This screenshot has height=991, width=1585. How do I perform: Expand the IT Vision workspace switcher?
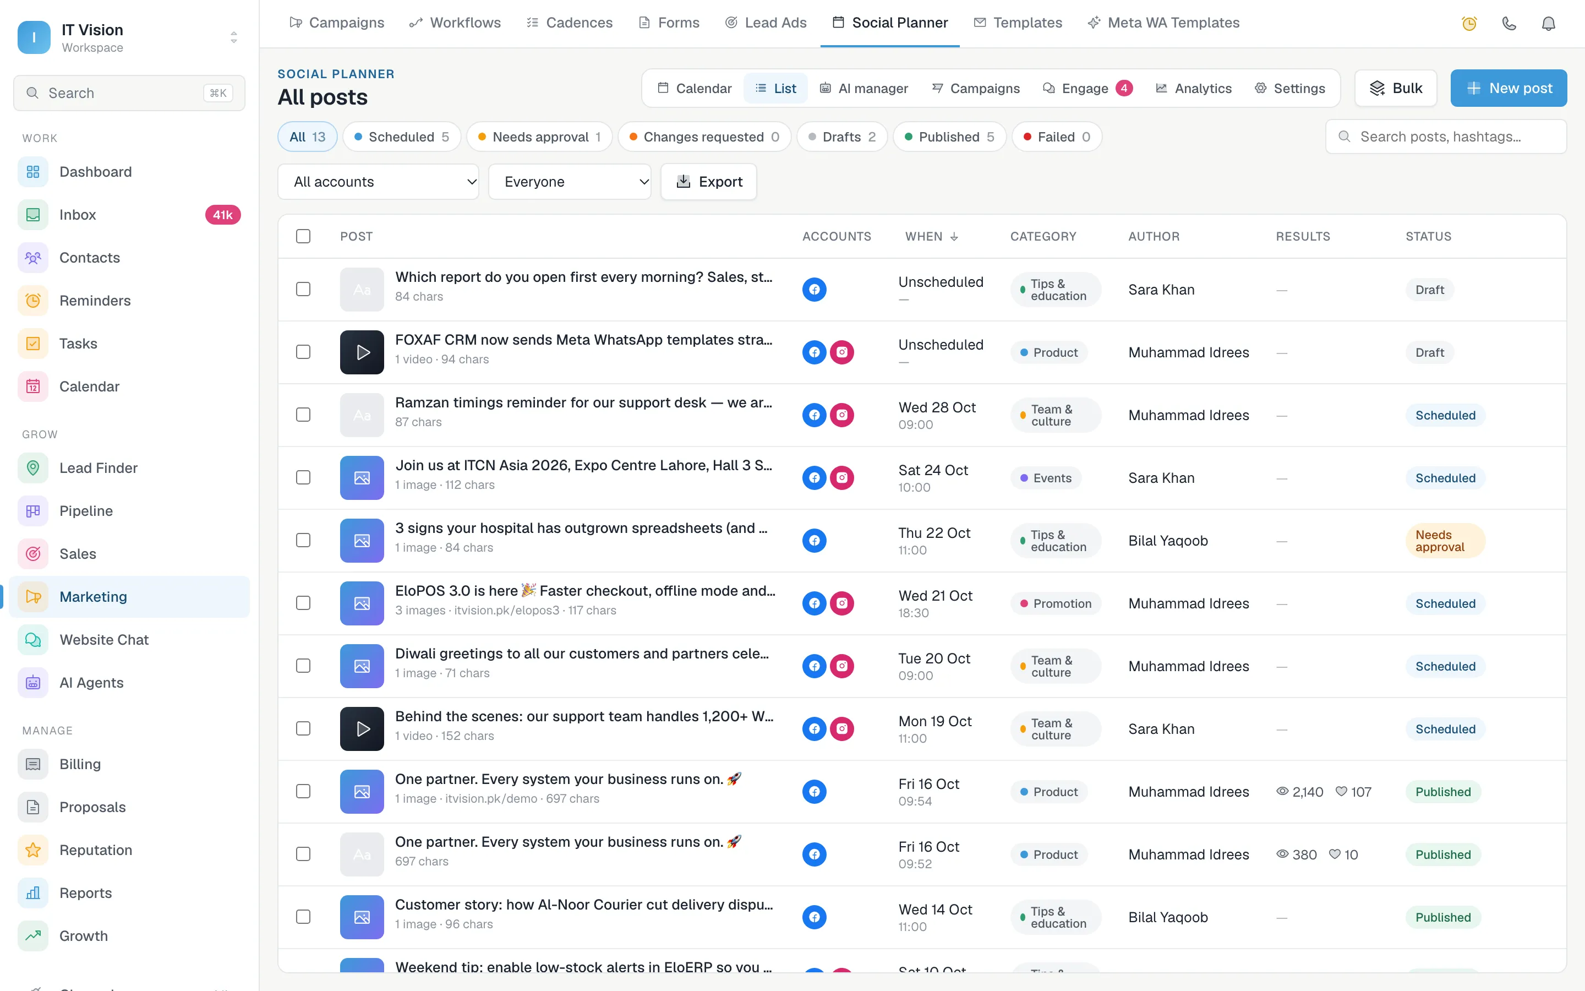pyautogui.click(x=130, y=37)
